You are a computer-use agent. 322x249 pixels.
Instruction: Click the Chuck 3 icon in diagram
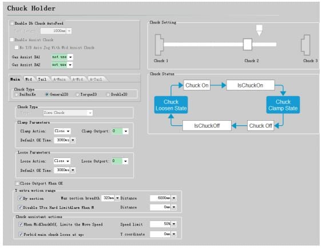click(305, 45)
